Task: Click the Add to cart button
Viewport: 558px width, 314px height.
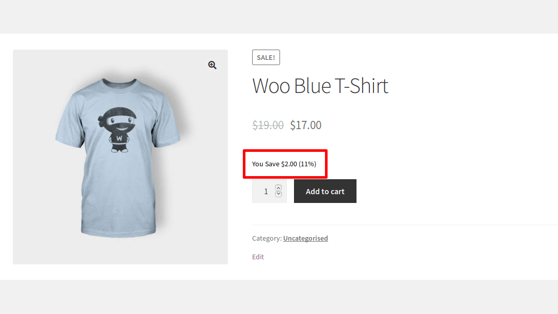Action: [325, 191]
